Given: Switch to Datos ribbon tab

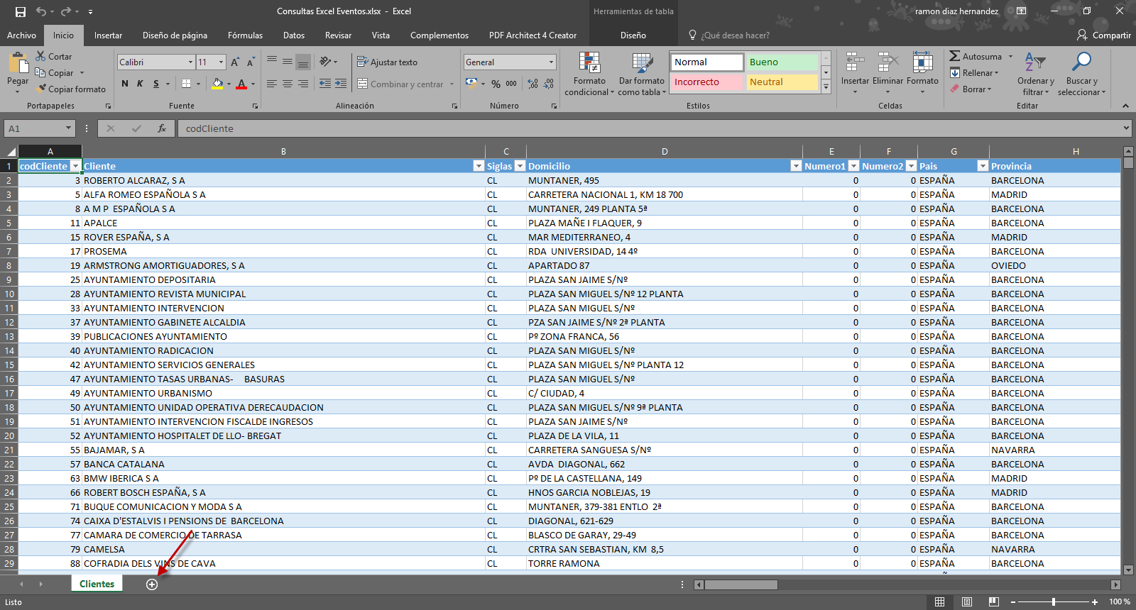Looking at the screenshot, I should (x=294, y=35).
